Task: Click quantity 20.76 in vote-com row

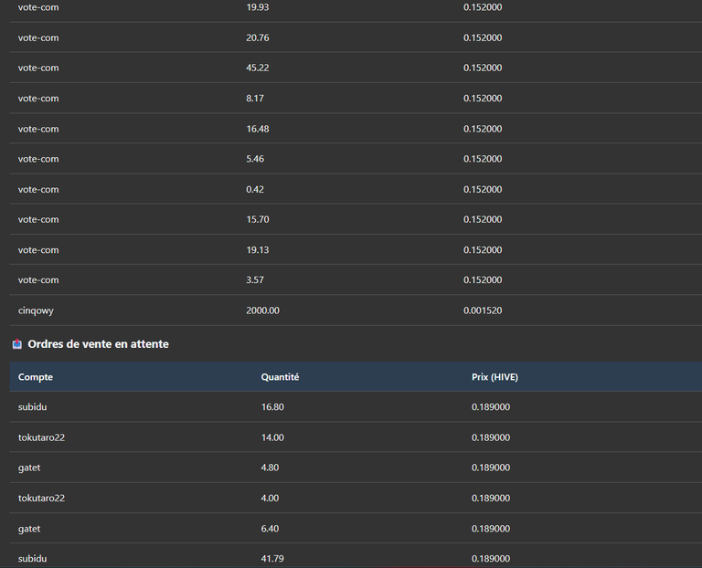Action: coord(258,37)
